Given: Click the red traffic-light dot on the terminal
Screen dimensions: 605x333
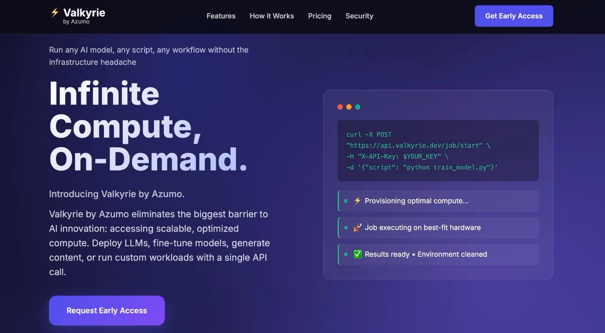Looking at the screenshot, I should (340, 107).
